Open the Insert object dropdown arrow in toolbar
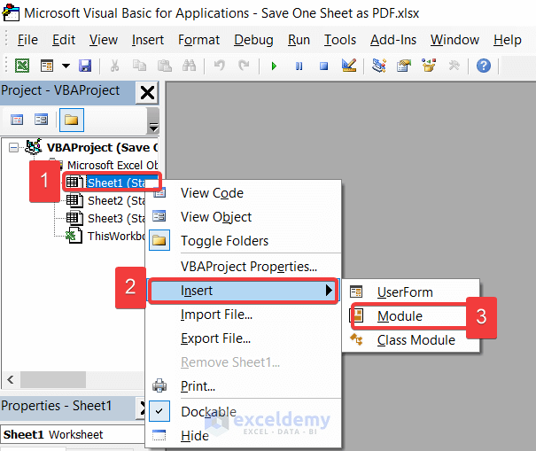 click(66, 66)
